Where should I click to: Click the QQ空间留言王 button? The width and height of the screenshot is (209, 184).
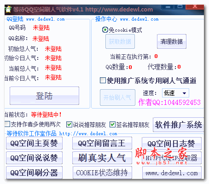102,143
